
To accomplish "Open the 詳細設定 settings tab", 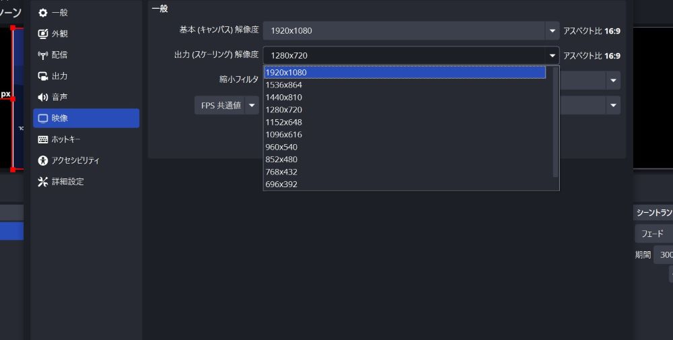I will [x=86, y=182].
